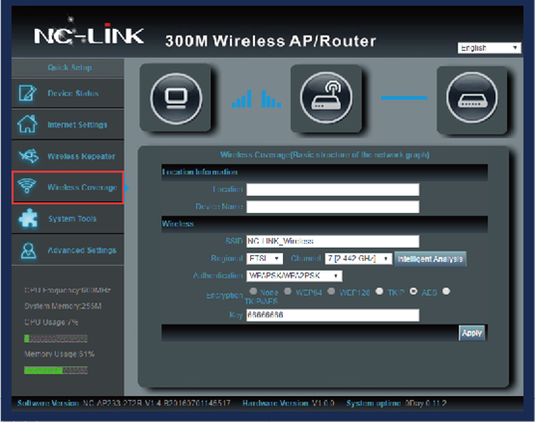This screenshot has width=535, height=422.
Task: Expand the Channel 7 [2.442 GHz] dropdown
Action: click(x=358, y=258)
